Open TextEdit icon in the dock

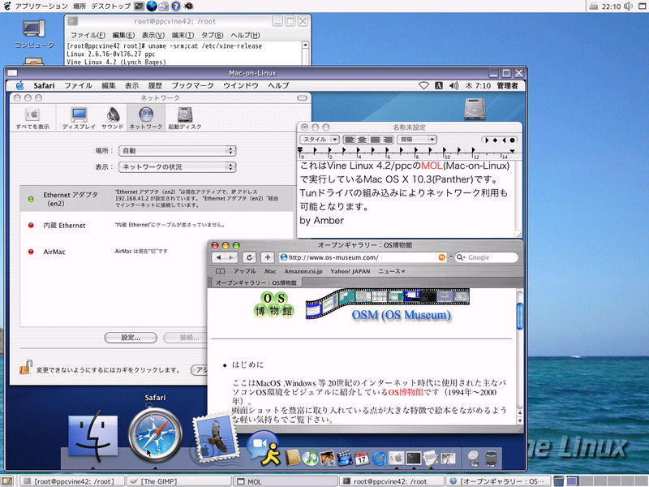pyautogui.click(x=431, y=458)
